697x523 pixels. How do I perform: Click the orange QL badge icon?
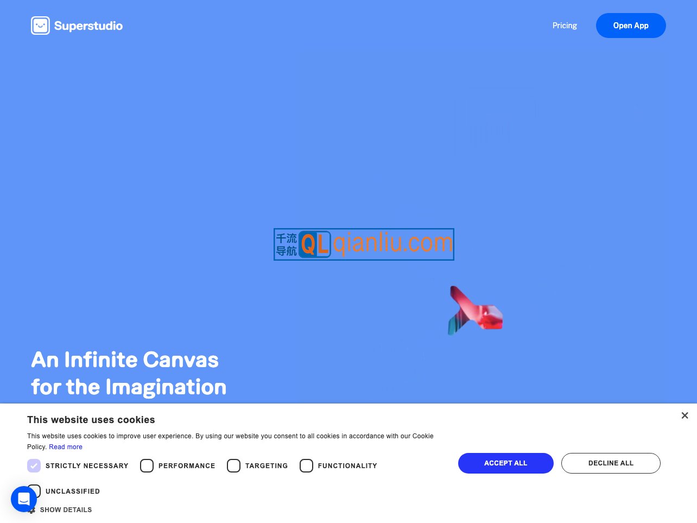coord(314,244)
